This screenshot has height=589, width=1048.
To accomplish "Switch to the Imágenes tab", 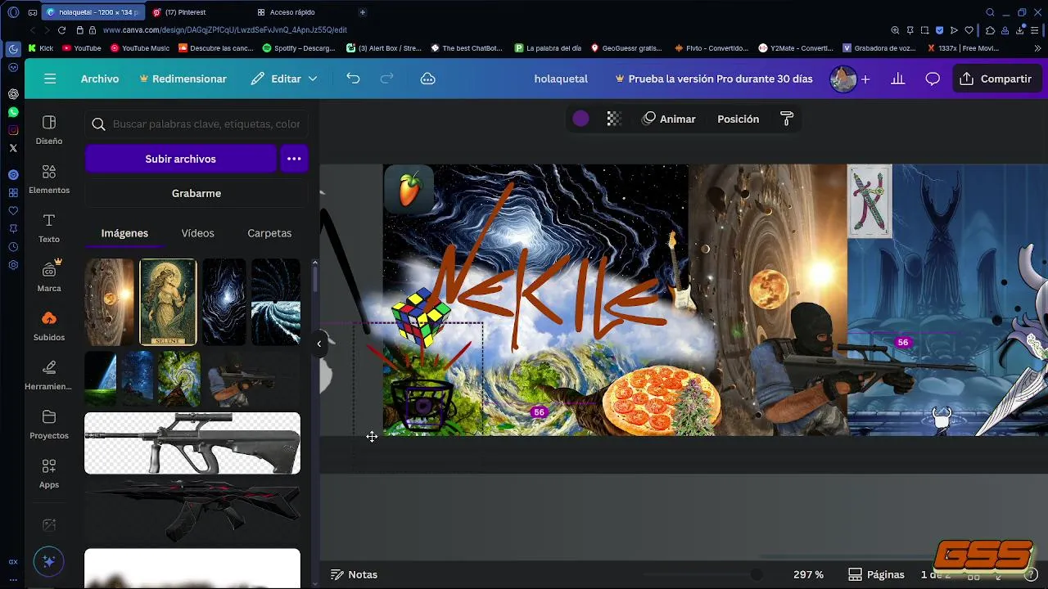I will 124,233.
